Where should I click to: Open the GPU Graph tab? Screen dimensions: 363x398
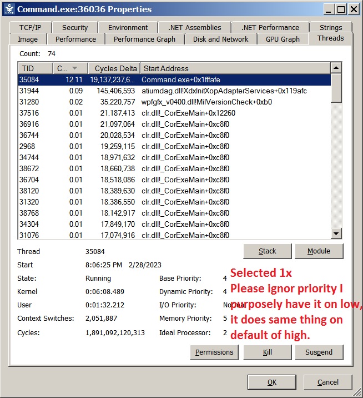(x=283, y=39)
